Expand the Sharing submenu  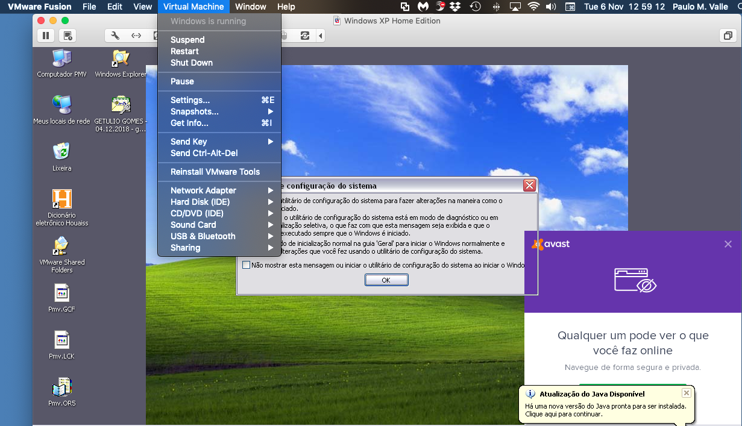pos(219,248)
